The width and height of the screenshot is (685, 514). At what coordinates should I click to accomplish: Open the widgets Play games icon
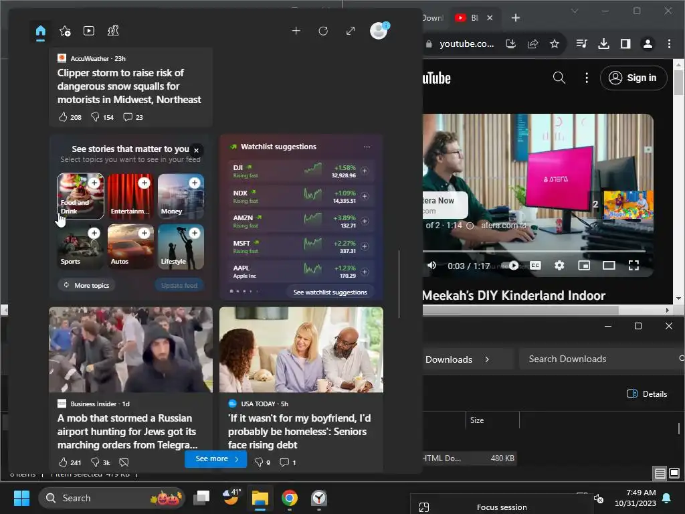[113, 31]
